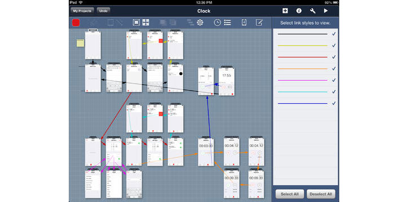This screenshot has width=408, height=202.
Task: Open the gear settings icon in toolbar
Action: (x=200, y=22)
